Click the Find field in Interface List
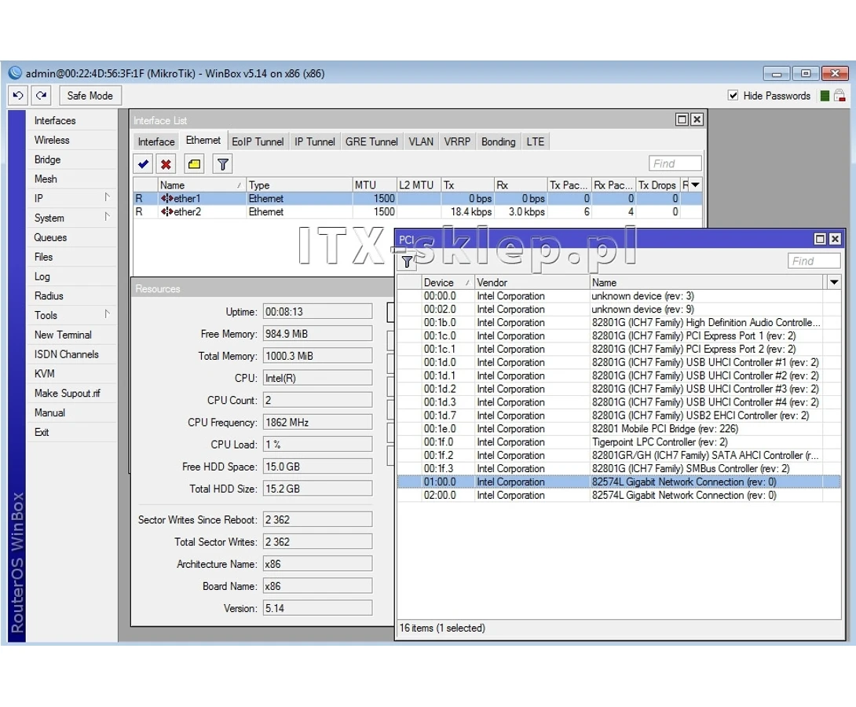The width and height of the screenshot is (856, 707). [675, 163]
